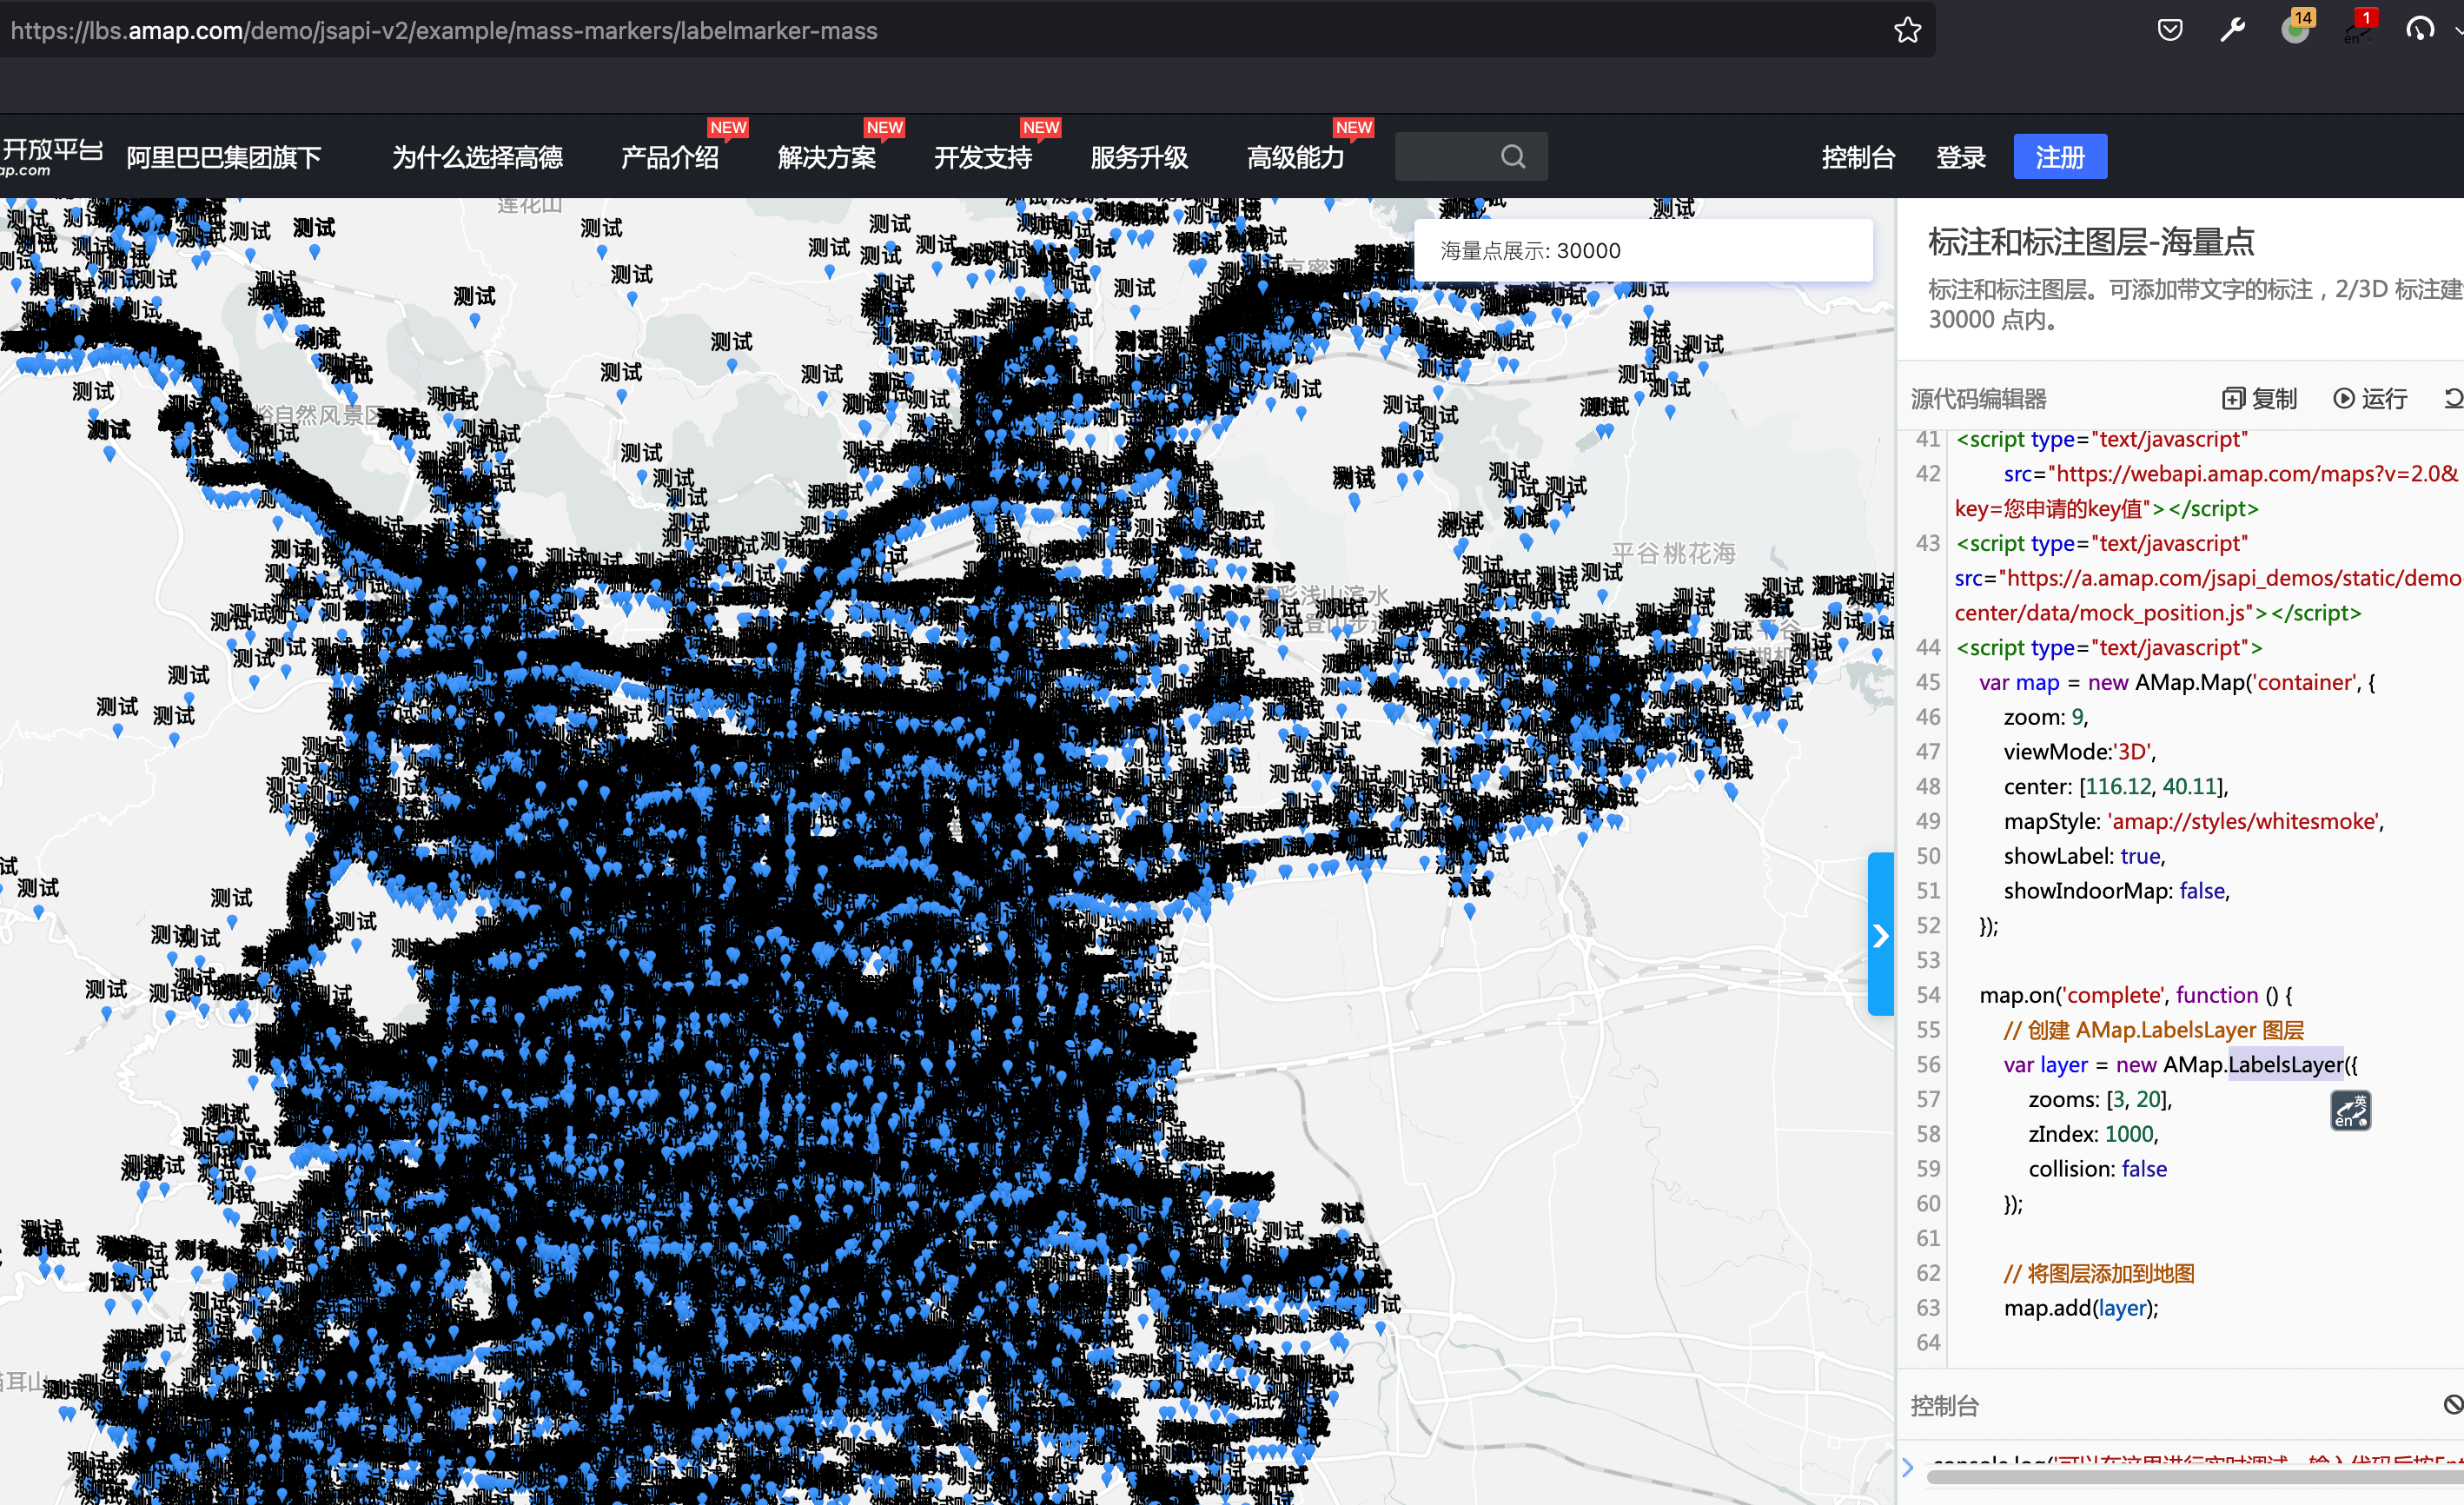Screen dimensions: 2464x1505
Task: Expand the console prompt chevron at bottom
Action: click(1908, 1467)
